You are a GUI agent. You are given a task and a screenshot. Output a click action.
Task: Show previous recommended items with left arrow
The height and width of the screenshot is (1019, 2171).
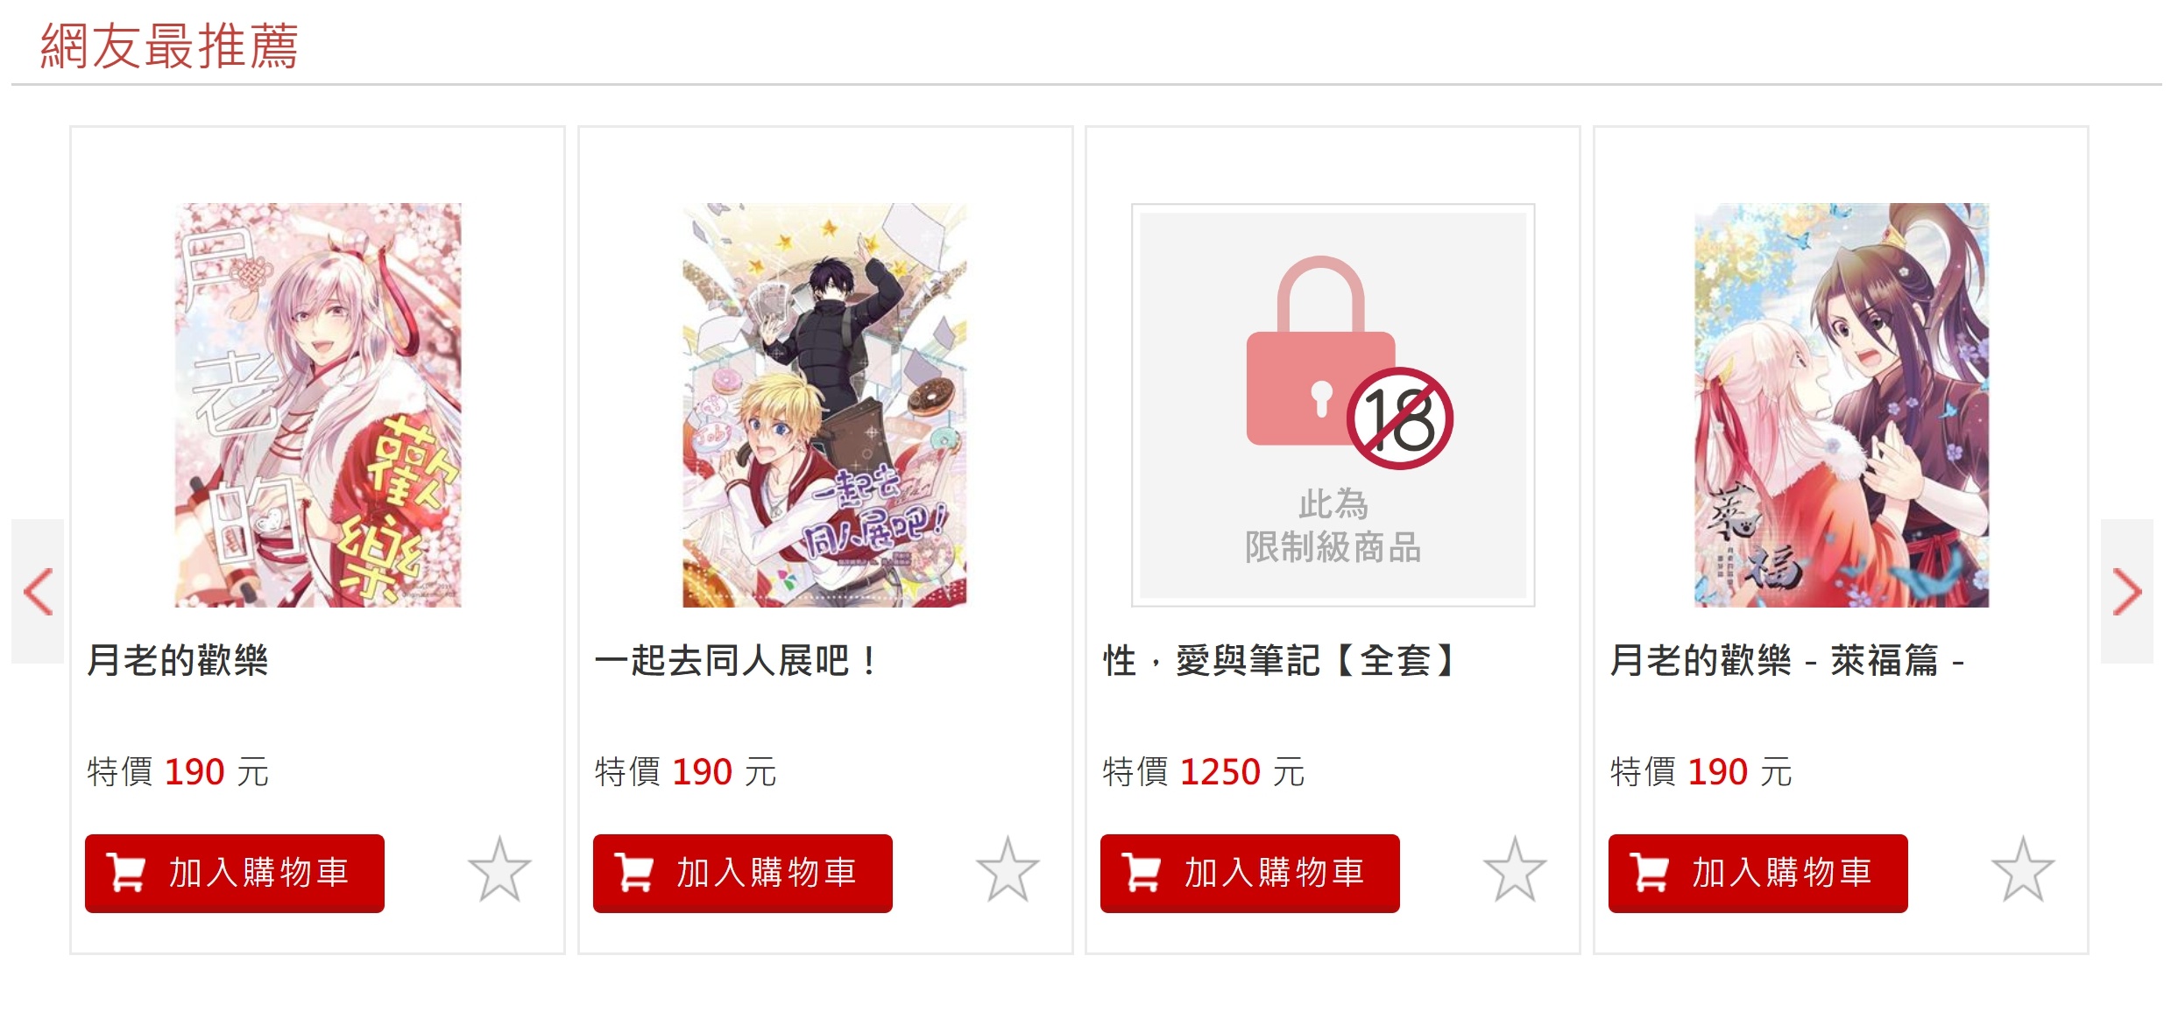click(38, 592)
